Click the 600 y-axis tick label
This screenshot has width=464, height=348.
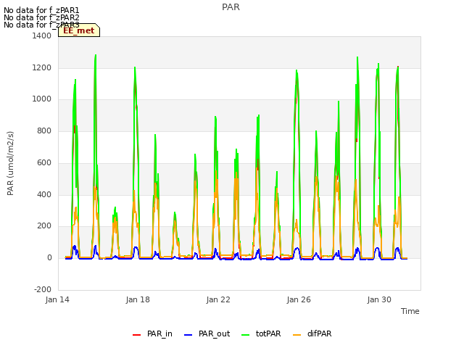pyautogui.click(x=44, y=162)
